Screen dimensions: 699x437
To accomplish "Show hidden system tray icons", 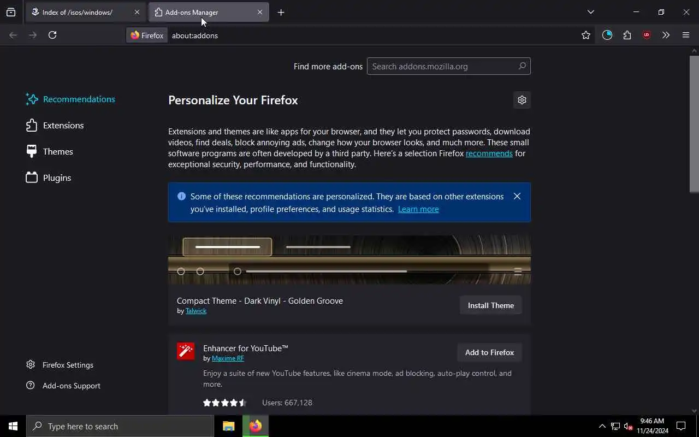I will click(602, 426).
